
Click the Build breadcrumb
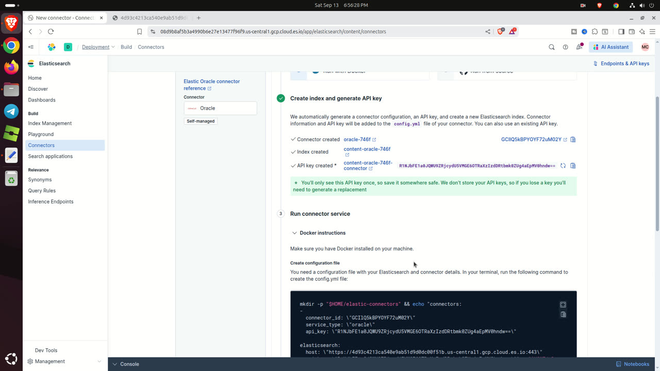pyautogui.click(x=126, y=47)
